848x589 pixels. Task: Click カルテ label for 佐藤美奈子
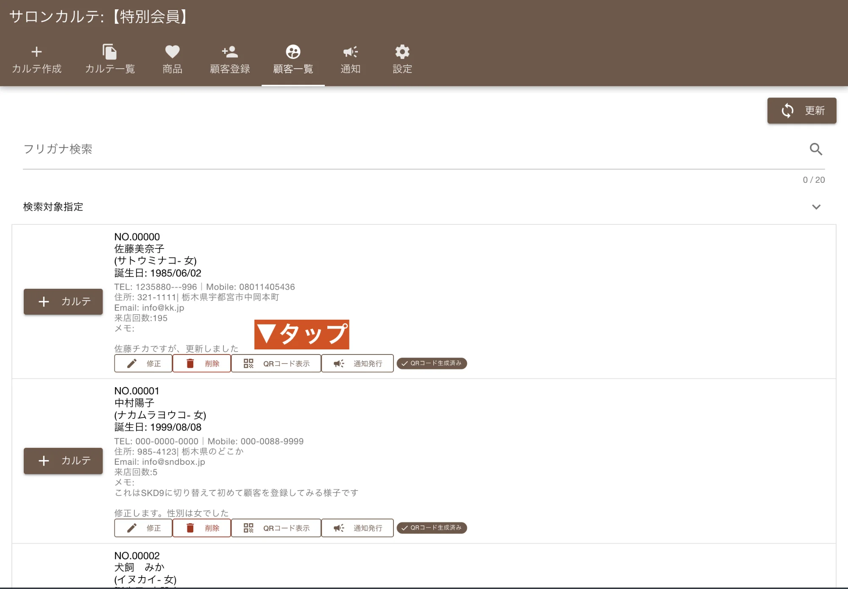[x=76, y=301]
